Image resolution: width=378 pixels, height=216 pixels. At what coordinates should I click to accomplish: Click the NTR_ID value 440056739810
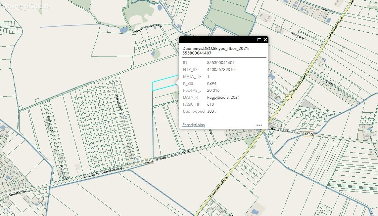221,70
